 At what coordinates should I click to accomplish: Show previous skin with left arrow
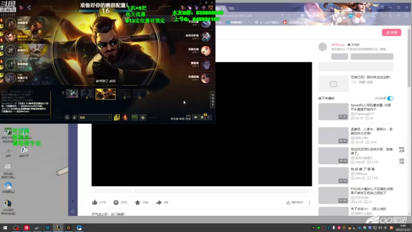63,93
